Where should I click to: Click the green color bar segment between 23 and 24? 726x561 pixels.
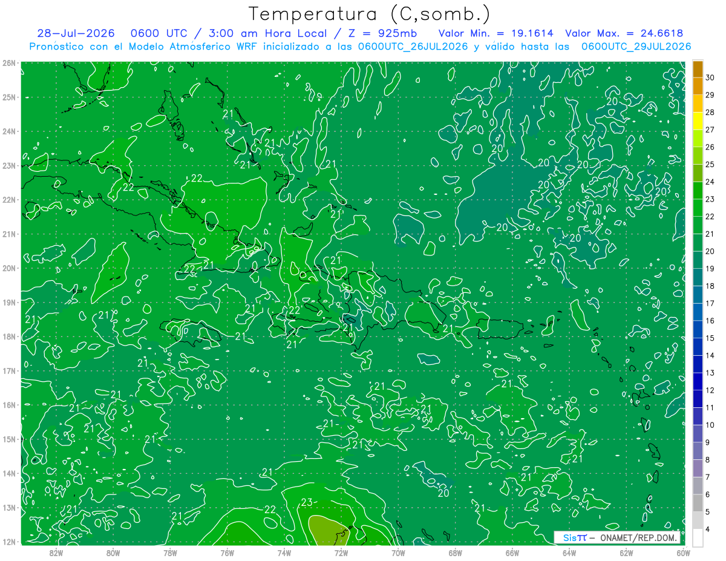(x=698, y=190)
